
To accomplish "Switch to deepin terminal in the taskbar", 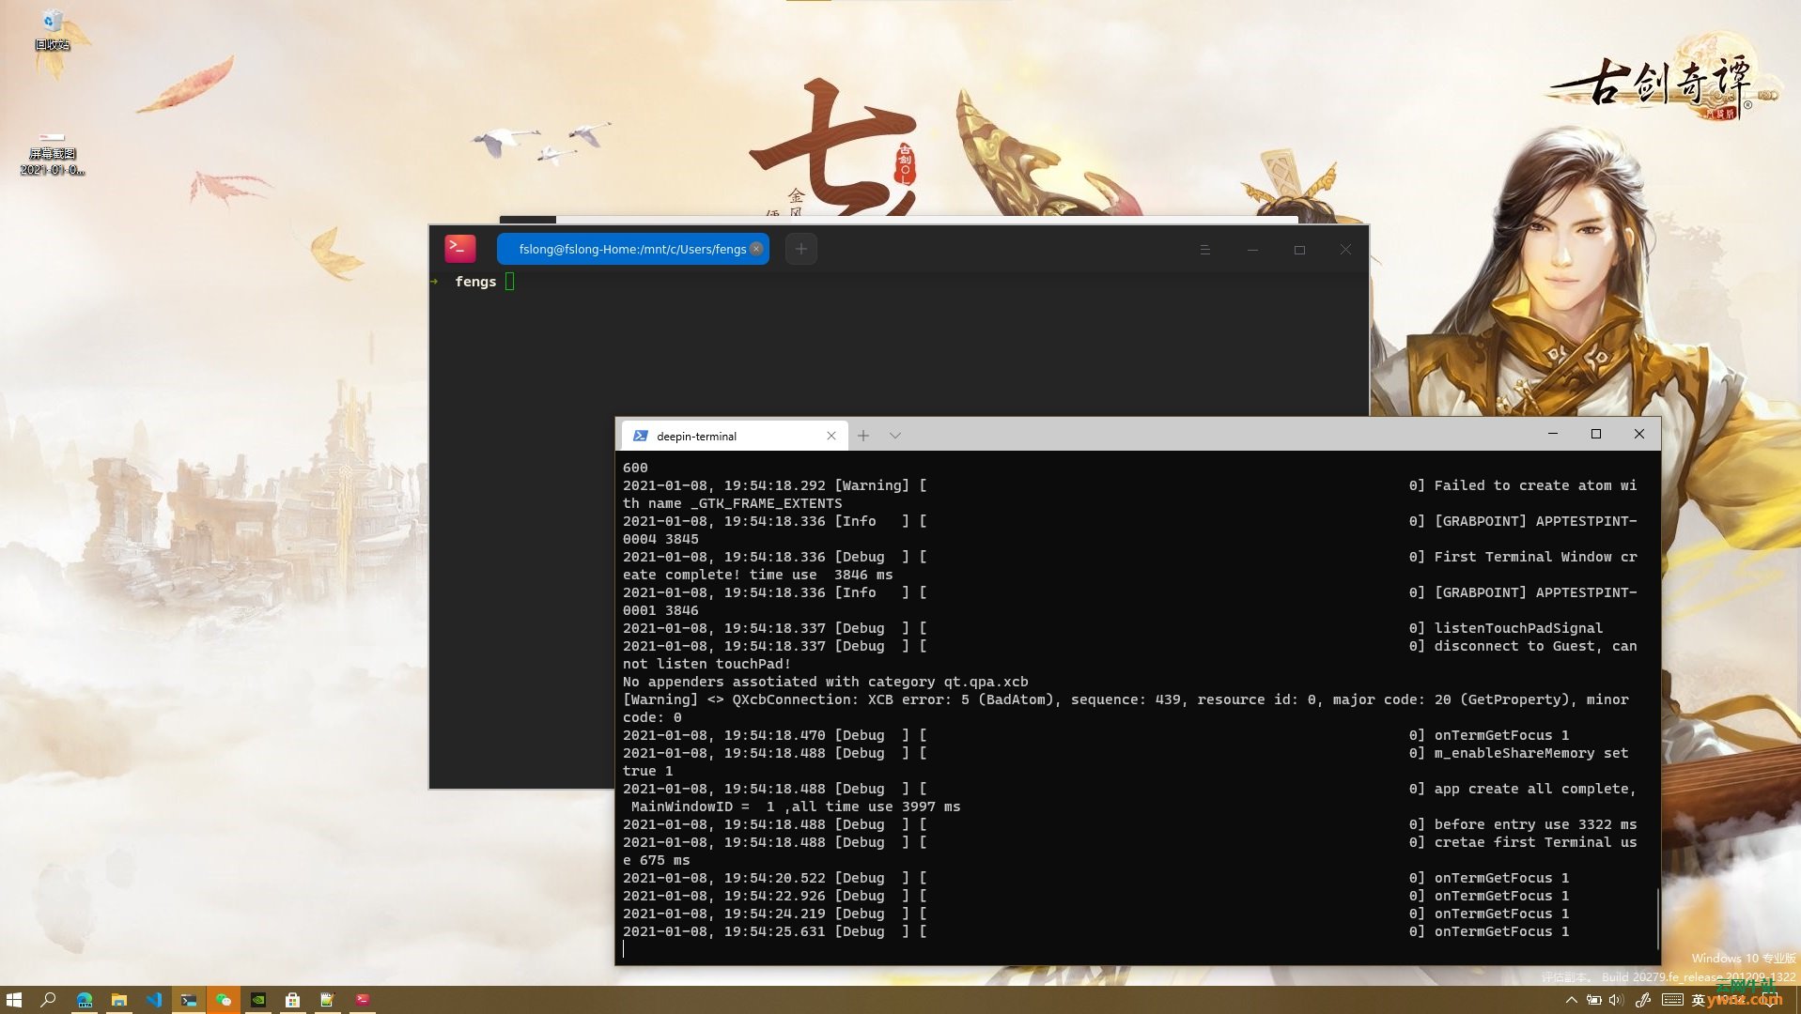I will coord(363,1000).
